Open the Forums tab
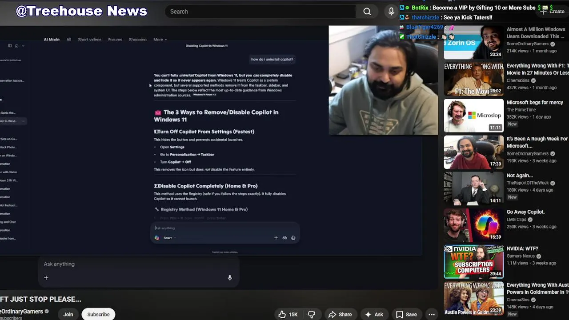 (115, 40)
